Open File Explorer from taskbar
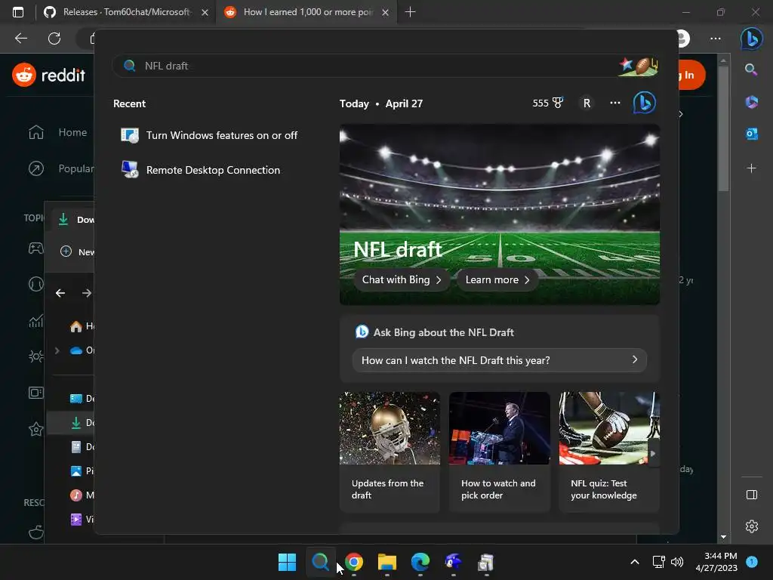This screenshot has width=773, height=580. pyautogui.click(x=387, y=562)
